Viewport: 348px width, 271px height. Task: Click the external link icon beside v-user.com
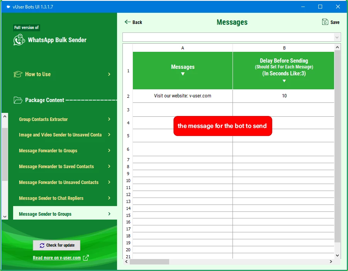(86, 258)
